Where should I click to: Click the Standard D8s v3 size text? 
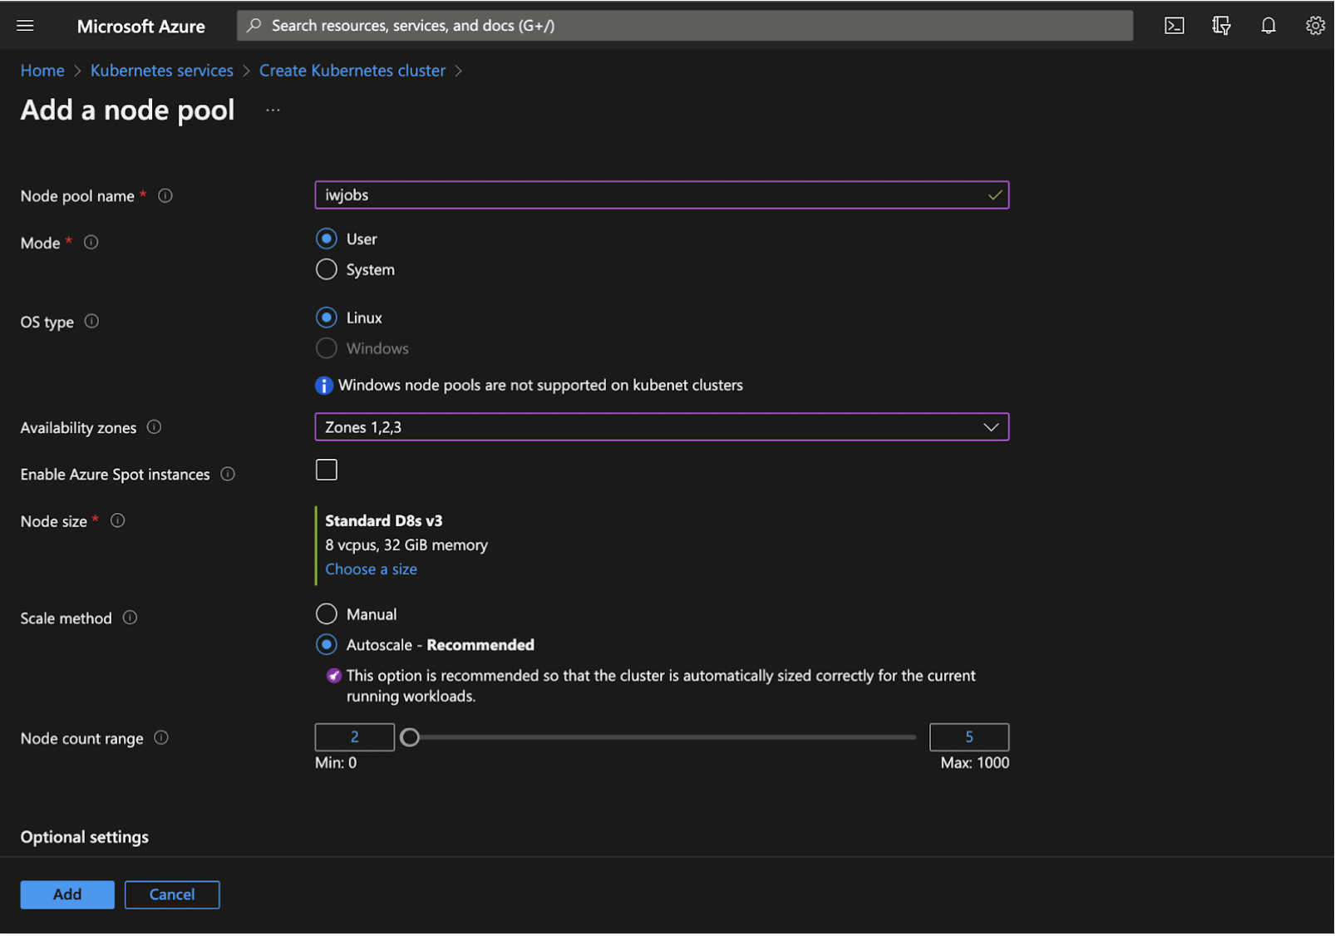click(383, 521)
